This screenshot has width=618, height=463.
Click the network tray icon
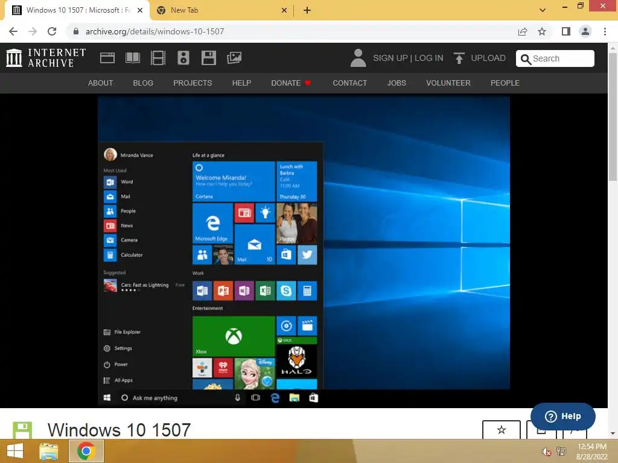561,451
